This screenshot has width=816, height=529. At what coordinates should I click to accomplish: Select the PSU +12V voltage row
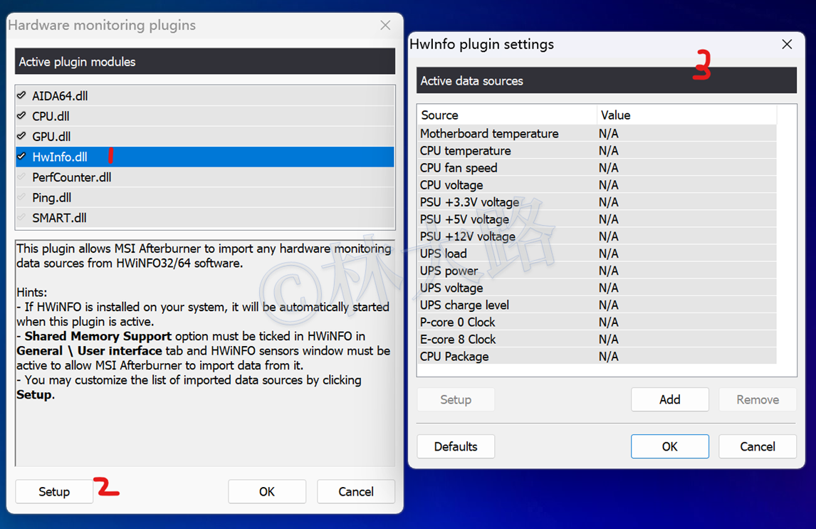point(597,236)
